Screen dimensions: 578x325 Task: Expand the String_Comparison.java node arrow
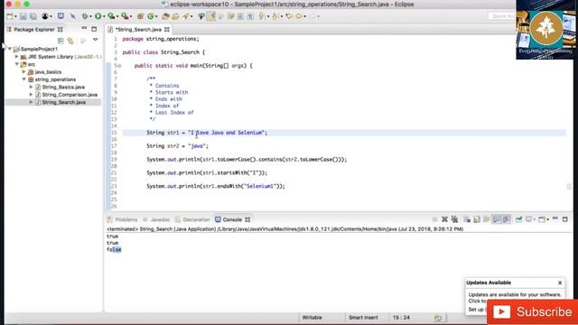tap(32, 95)
